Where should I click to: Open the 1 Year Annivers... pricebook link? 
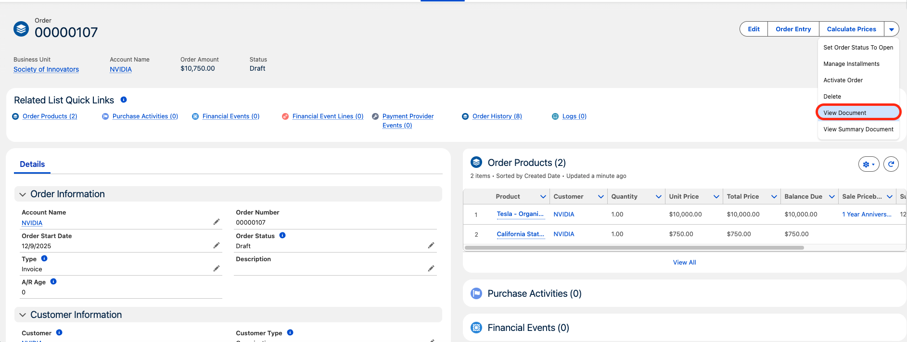point(867,215)
